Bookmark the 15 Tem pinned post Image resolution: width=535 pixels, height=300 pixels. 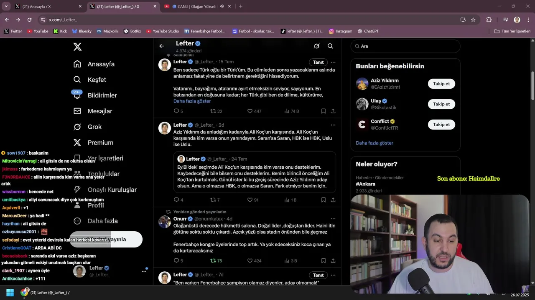(x=324, y=111)
